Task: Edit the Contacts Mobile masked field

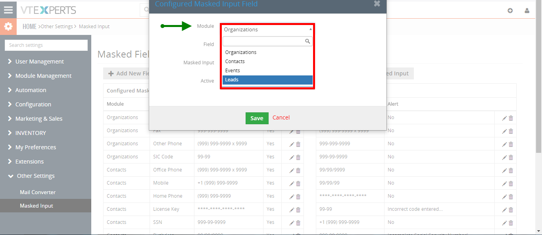Action: click(x=292, y=184)
